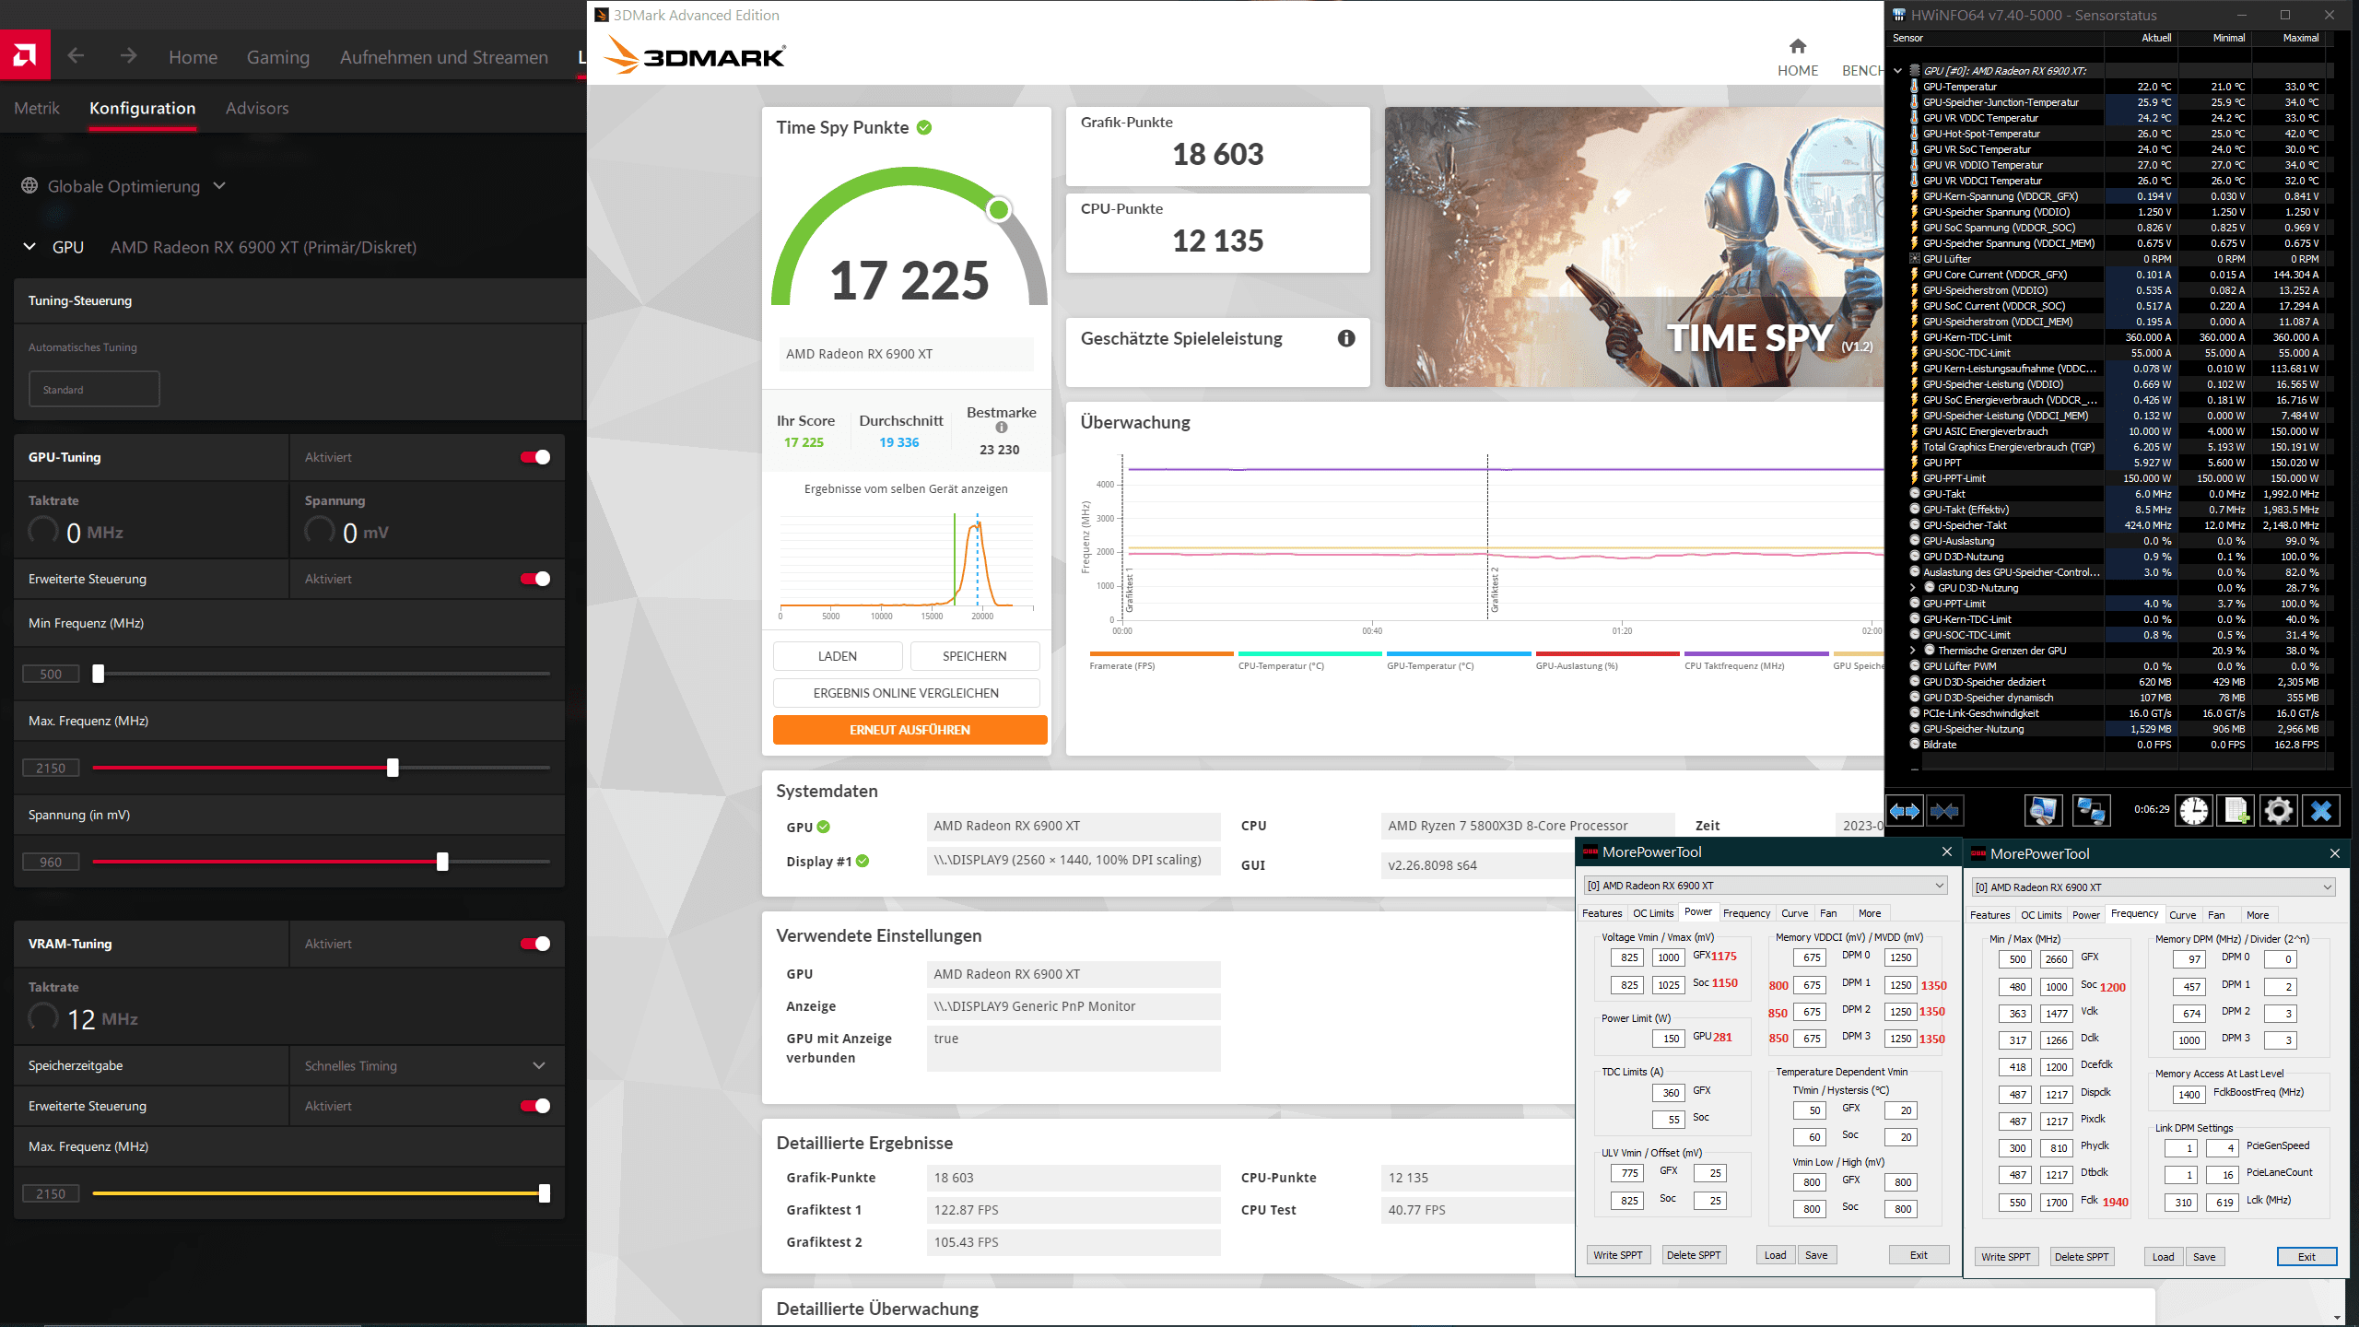
Task: Click the info icon under Bestmarke
Action: (x=1001, y=428)
